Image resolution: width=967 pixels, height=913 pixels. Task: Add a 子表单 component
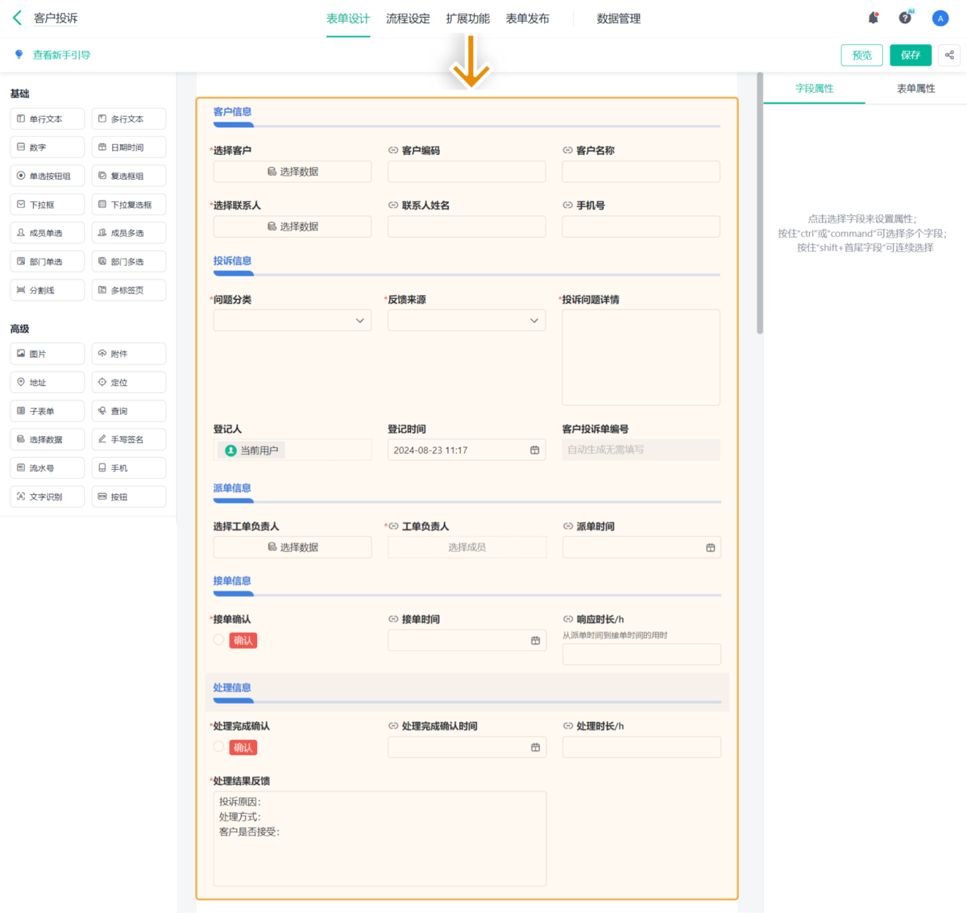(48, 411)
